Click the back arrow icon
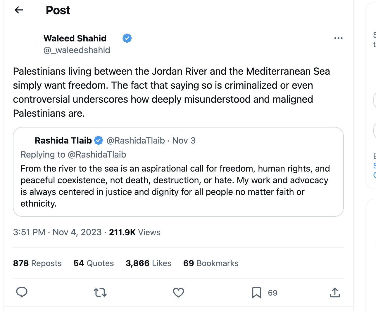 [x=19, y=10]
